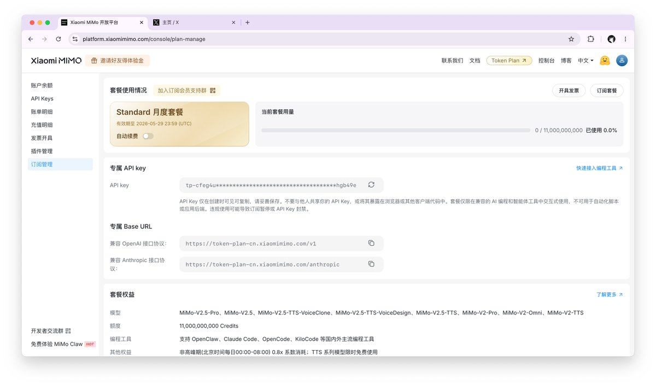Select 订阅管理 in the sidebar
The image size is (656, 385).
pyautogui.click(x=60, y=164)
